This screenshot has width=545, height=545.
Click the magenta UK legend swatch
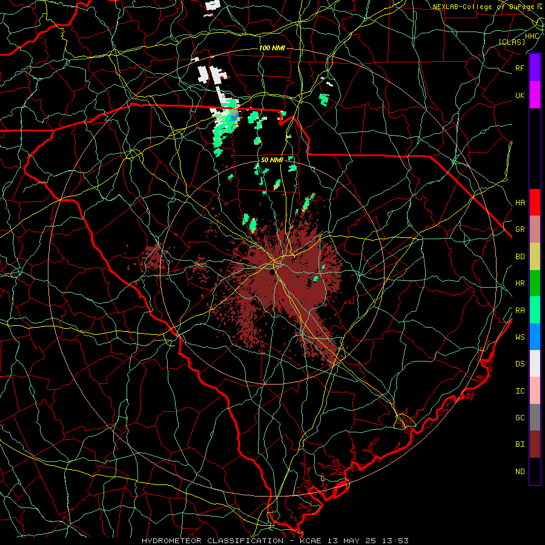[x=535, y=95]
